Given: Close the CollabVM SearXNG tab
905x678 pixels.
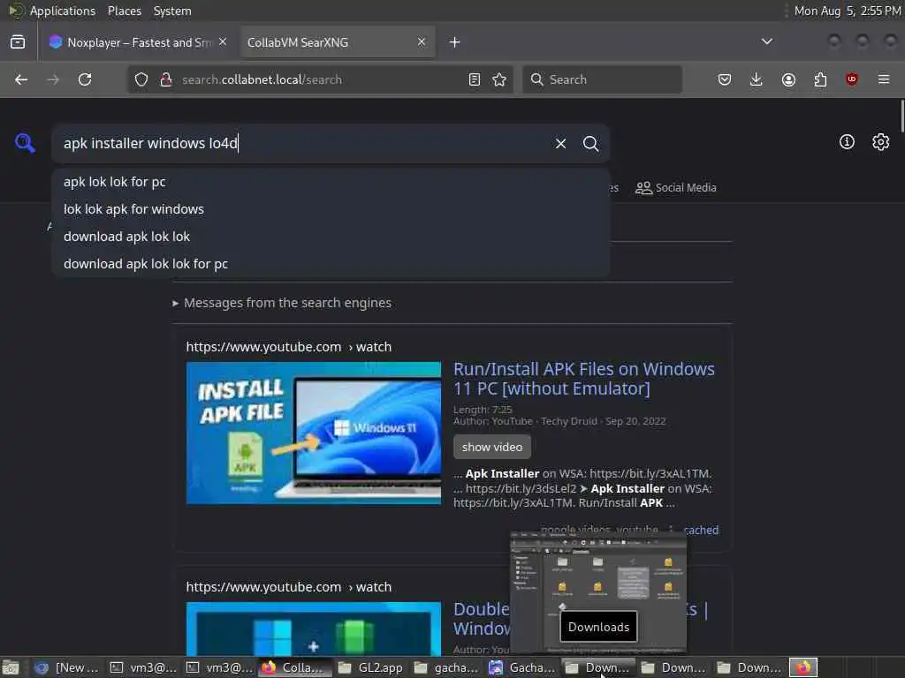Looking at the screenshot, I should [422, 42].
